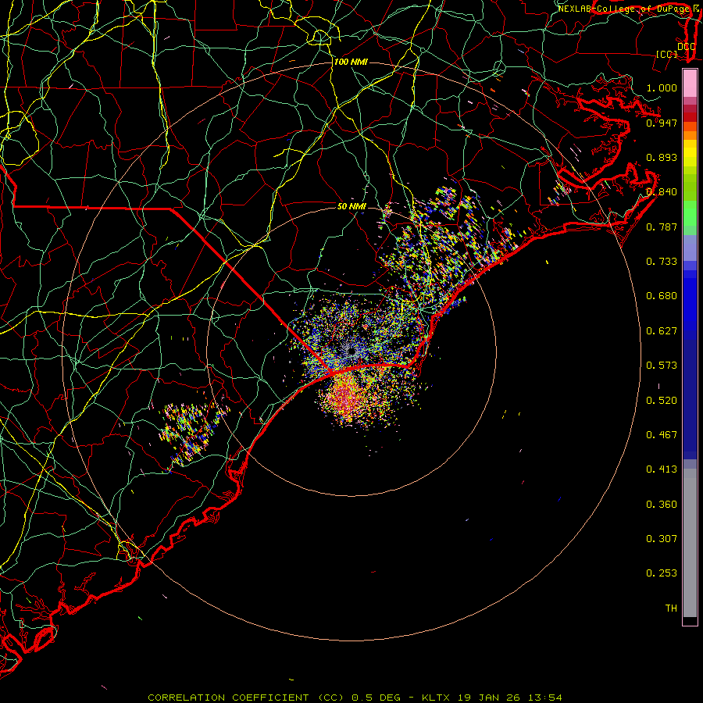Select the 0.840 scale value
Viewport: 703px width, 703px height.
[662, 192]
